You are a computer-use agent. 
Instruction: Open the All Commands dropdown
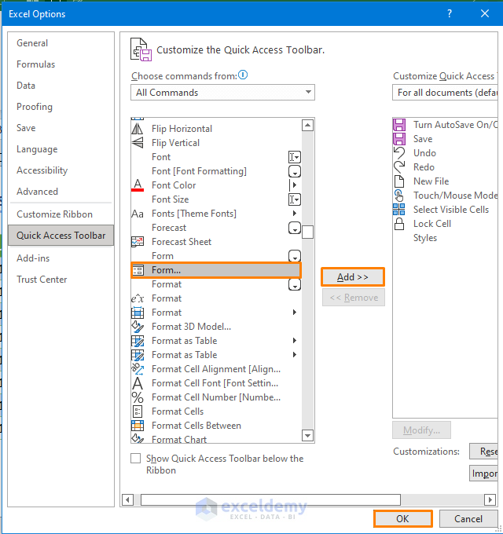(222, 93)
